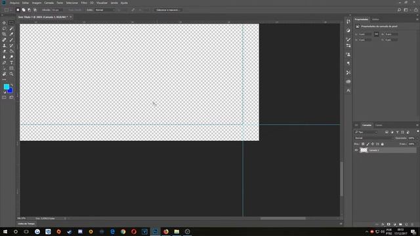Viewport: 420px width, 236px height.
Task: Select the Path Selection tool
Action: [x=5, y=68]
